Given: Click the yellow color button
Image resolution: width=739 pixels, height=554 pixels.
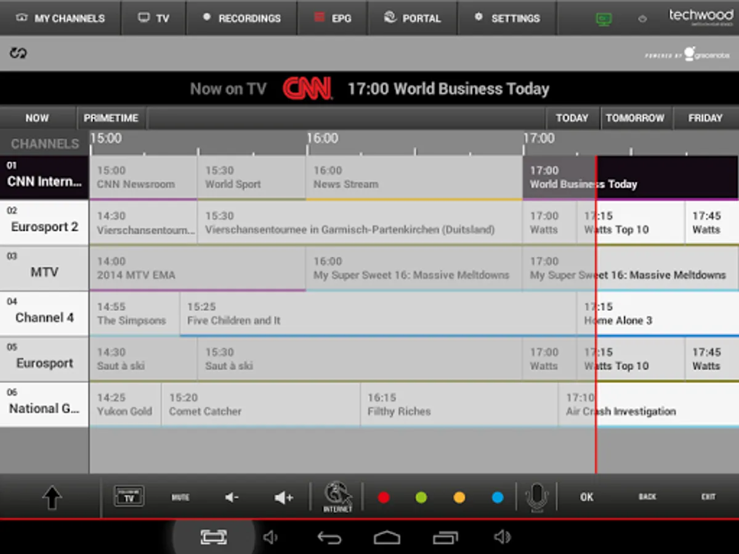Looking at the screenshot, I should click(x=459, y=497).
